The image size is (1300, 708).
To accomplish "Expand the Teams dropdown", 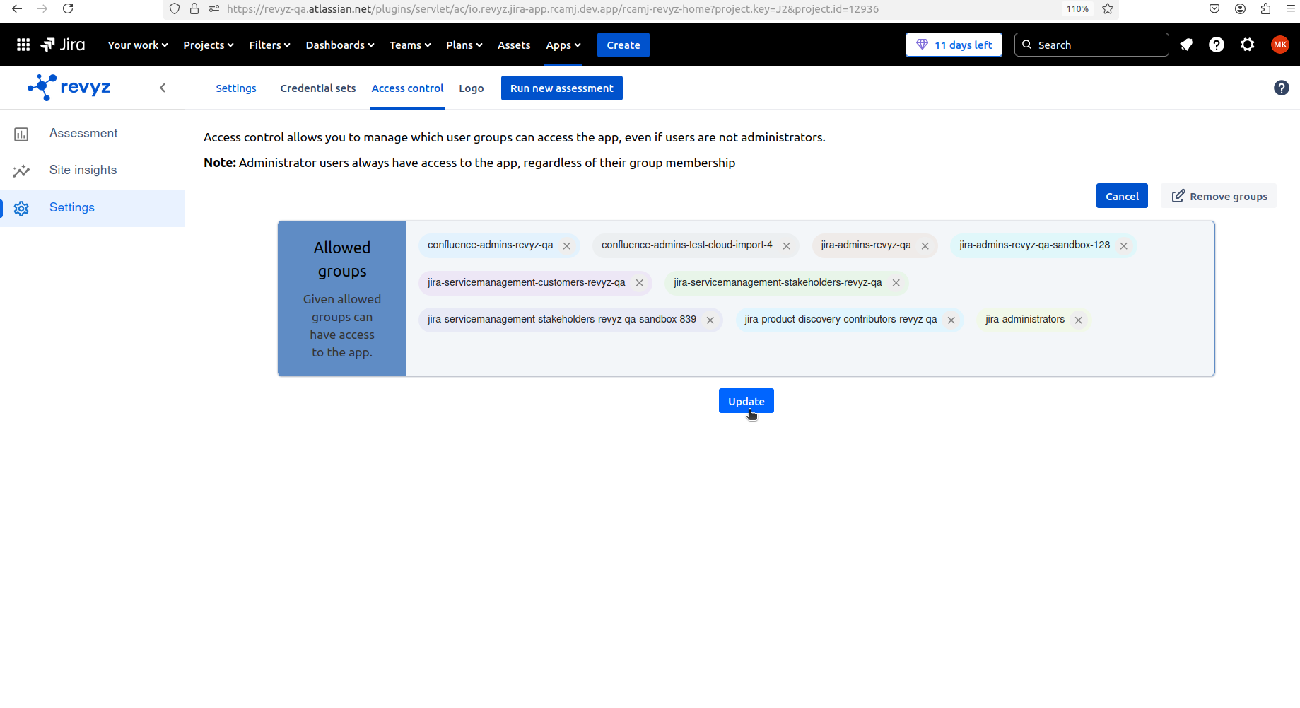I will click(x=410, y=45).
